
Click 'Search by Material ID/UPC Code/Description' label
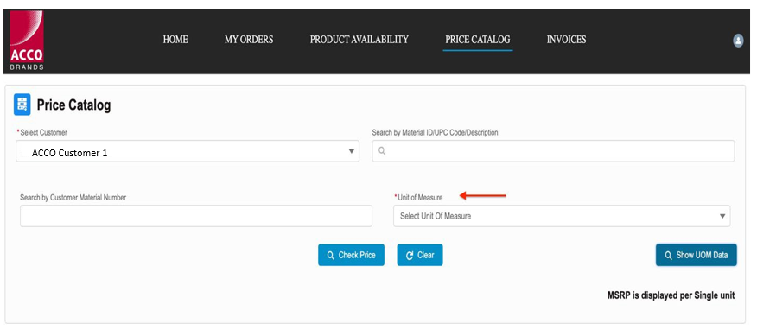pos(435,132)
